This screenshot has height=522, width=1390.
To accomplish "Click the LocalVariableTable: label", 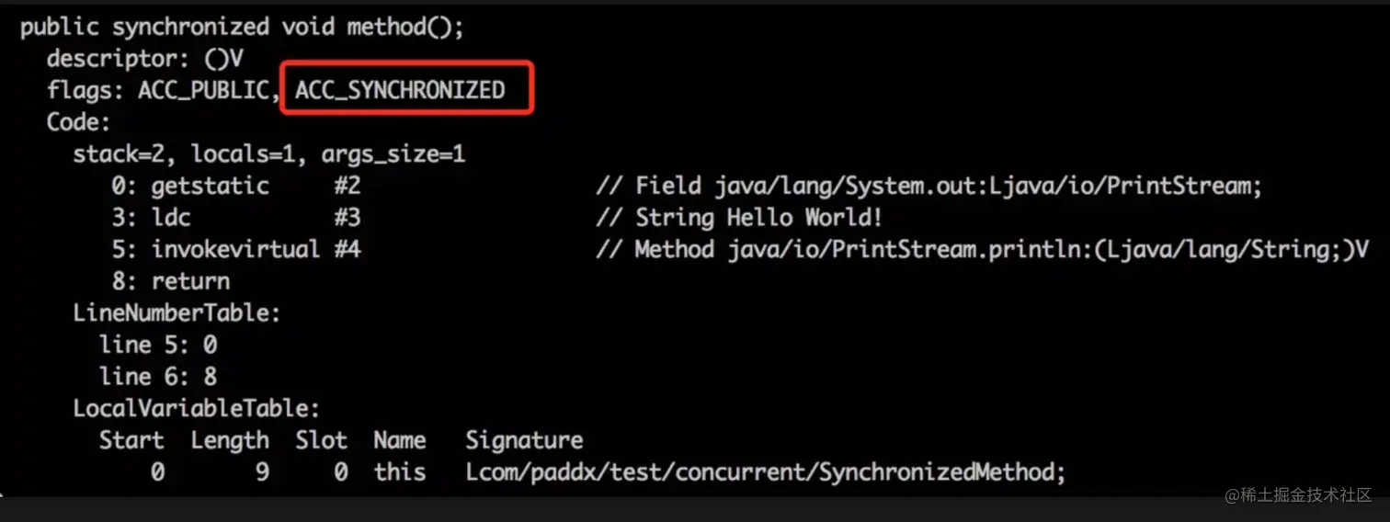I will (x=196, y=409).
